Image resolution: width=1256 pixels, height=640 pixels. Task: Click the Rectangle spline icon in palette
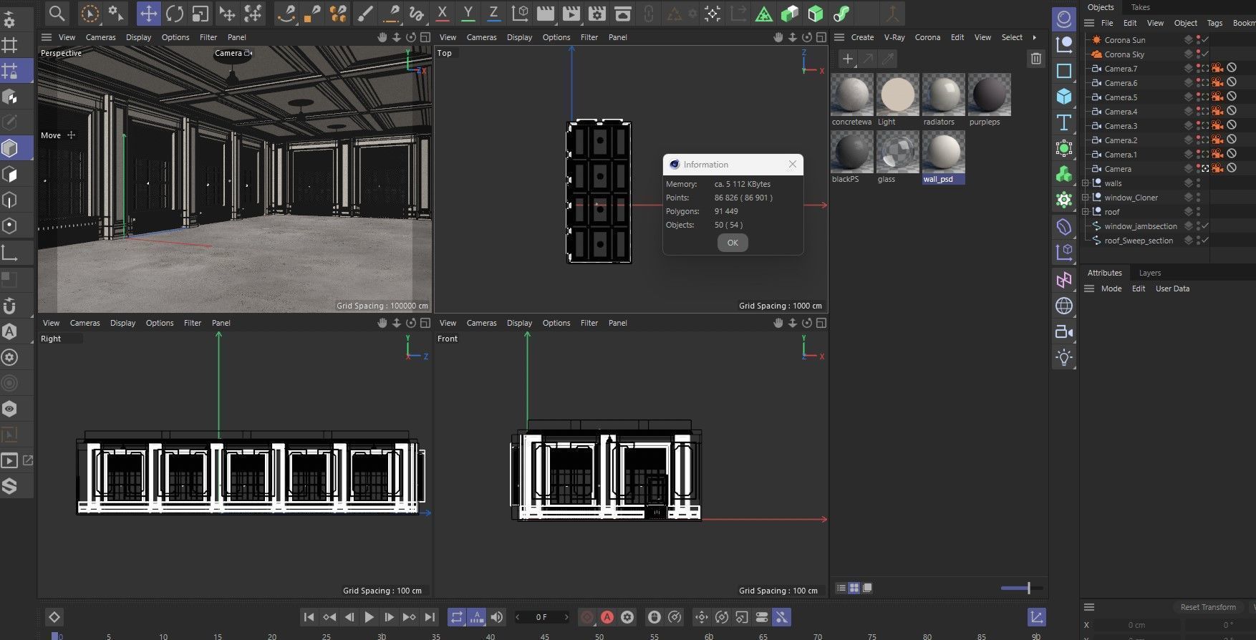(1064, 70)
